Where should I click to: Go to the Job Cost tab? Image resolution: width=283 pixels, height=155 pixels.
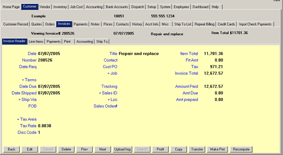click(x=76, y=7)
